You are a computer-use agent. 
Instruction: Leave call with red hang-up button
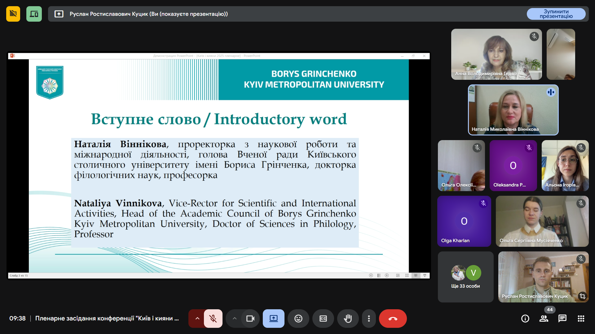pos(393,319)
